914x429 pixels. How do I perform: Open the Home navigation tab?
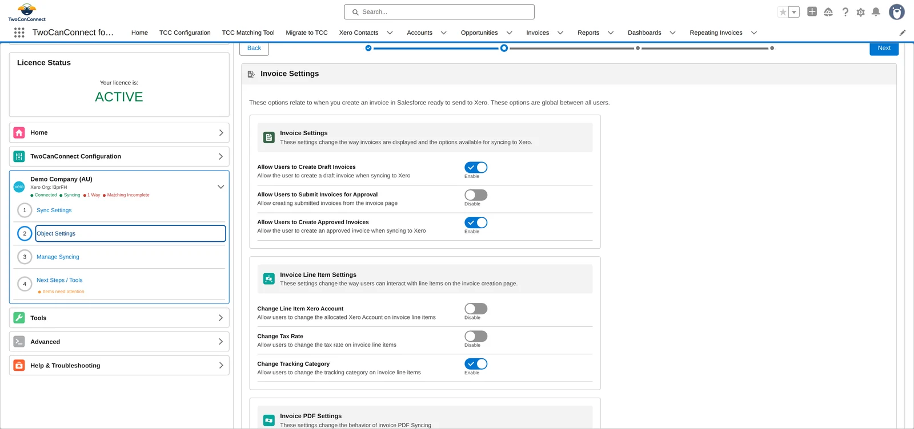[139, 33]
